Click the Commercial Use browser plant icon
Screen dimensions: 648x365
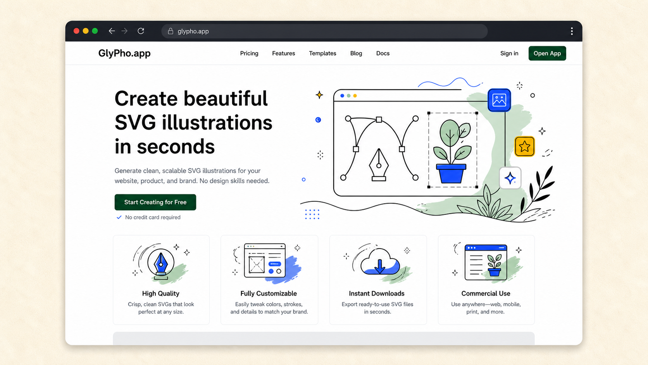pyautogui.click(x=486, y=263)
